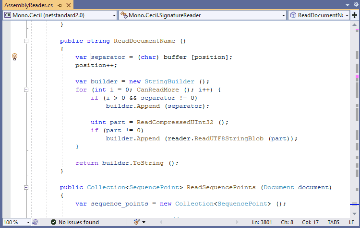Click the scroll down arrow of vertical scrollbar
Image resolution: width=360 pixels, height=228 pixels.
click(x=354, y=214)
